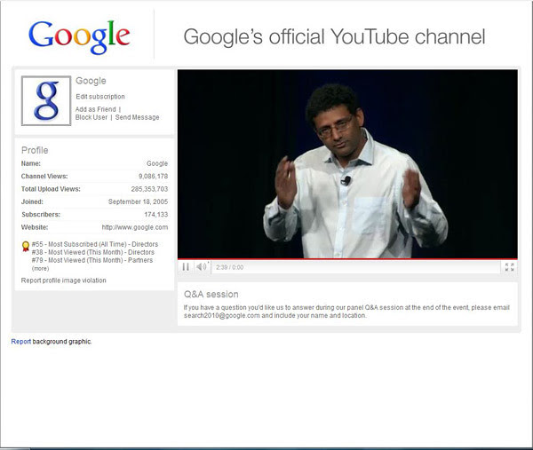Viewport: 533px width, 450px height.
Task: Click the Report background graphic link
Action: pyautogui.click(x=21, y=342)
